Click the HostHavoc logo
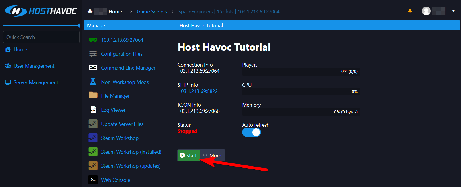 click(41, 11)
